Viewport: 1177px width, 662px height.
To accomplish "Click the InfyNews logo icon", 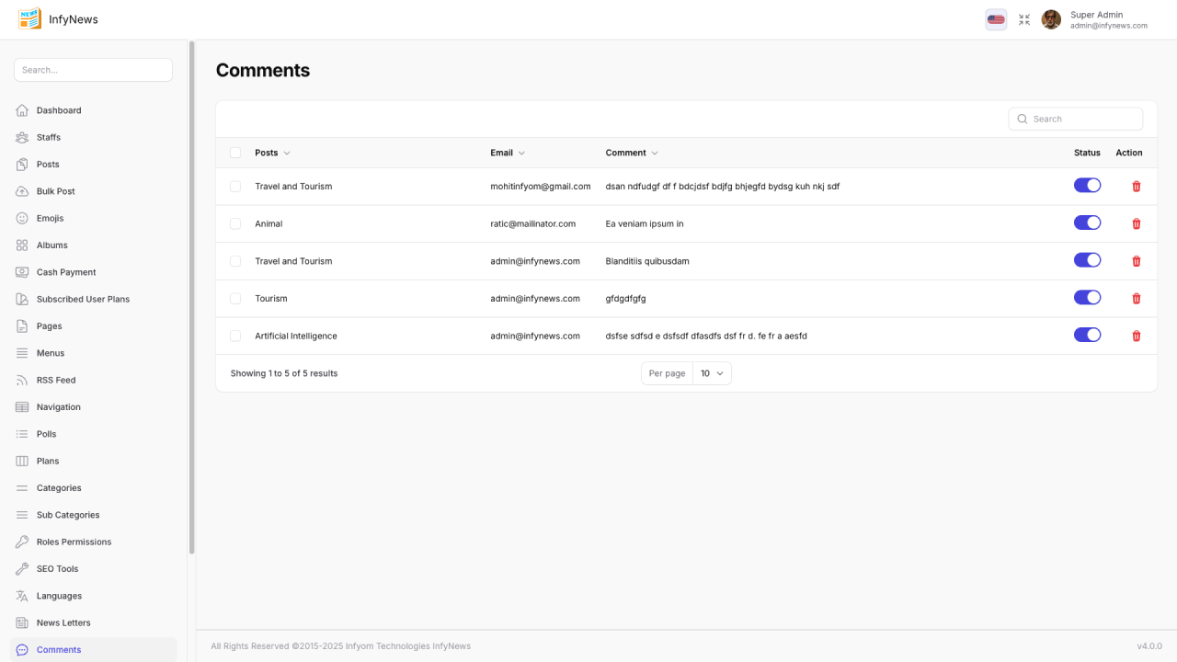I will (29, 19).
